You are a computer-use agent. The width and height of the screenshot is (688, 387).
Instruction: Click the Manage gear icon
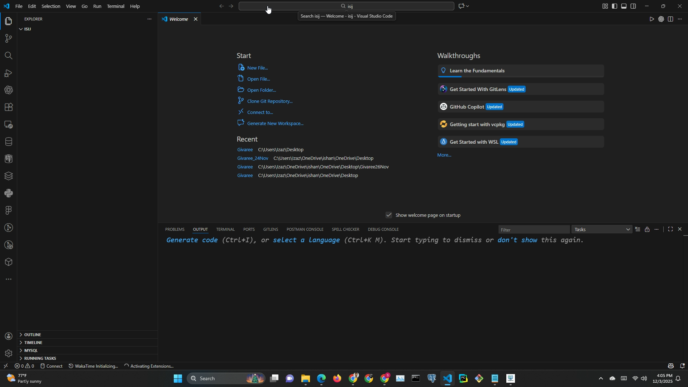coord(8,354)
